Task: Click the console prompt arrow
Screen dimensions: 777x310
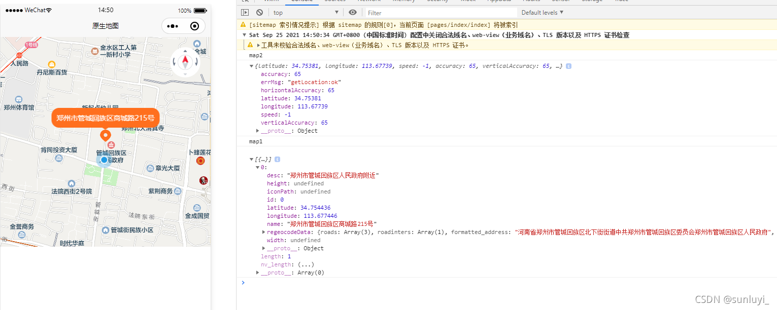Action: (x=243, y=283)
